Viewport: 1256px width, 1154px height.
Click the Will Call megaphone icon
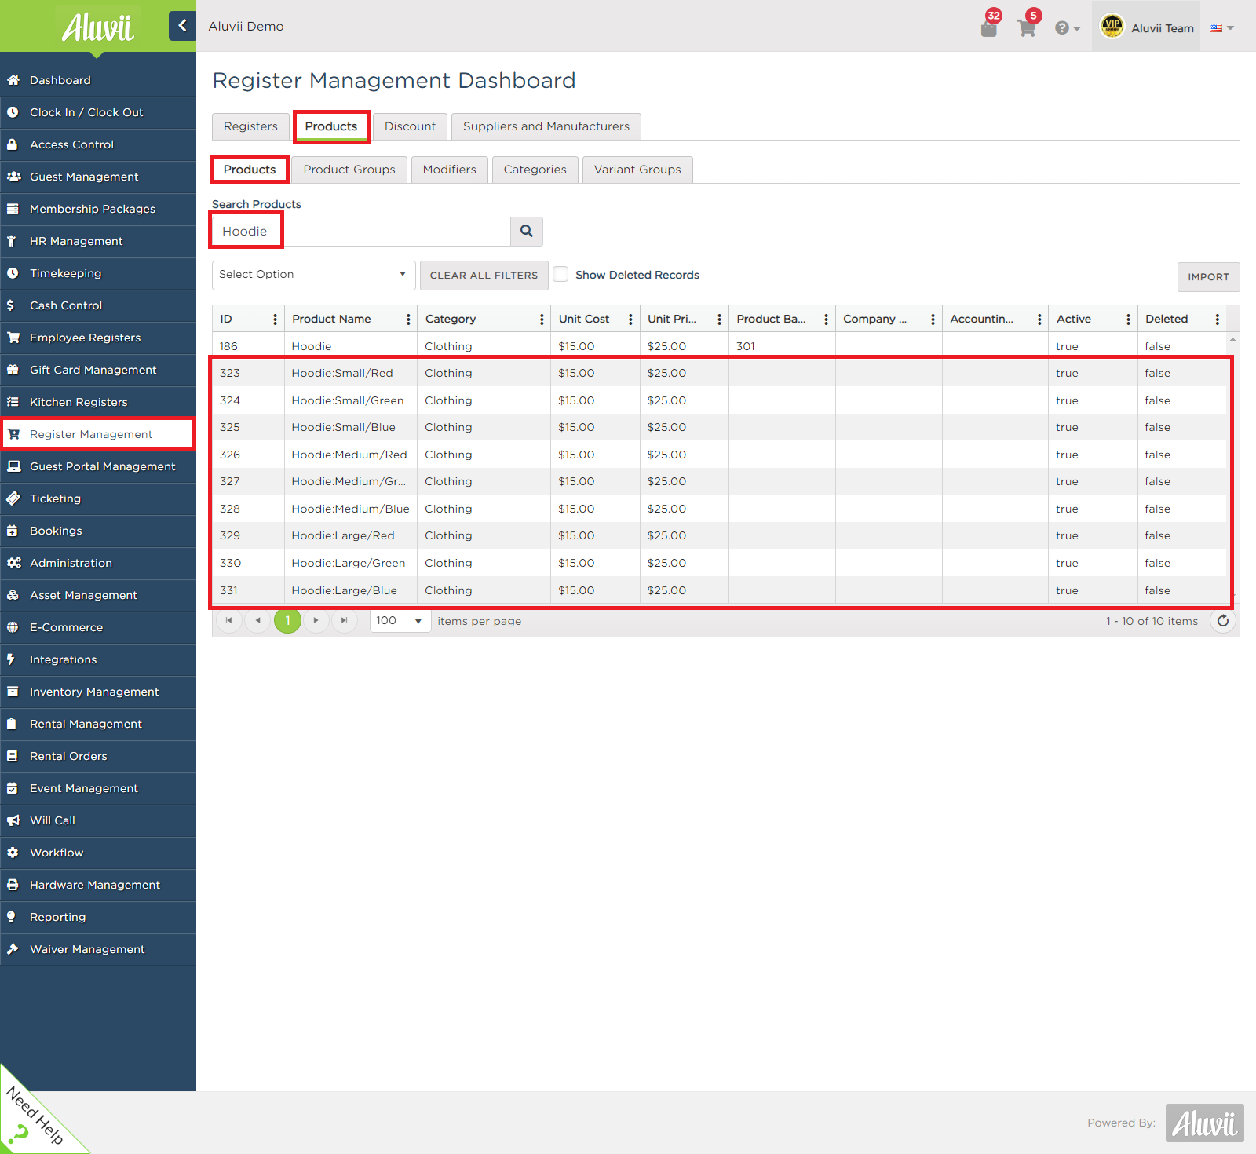[x=13, y=820]
